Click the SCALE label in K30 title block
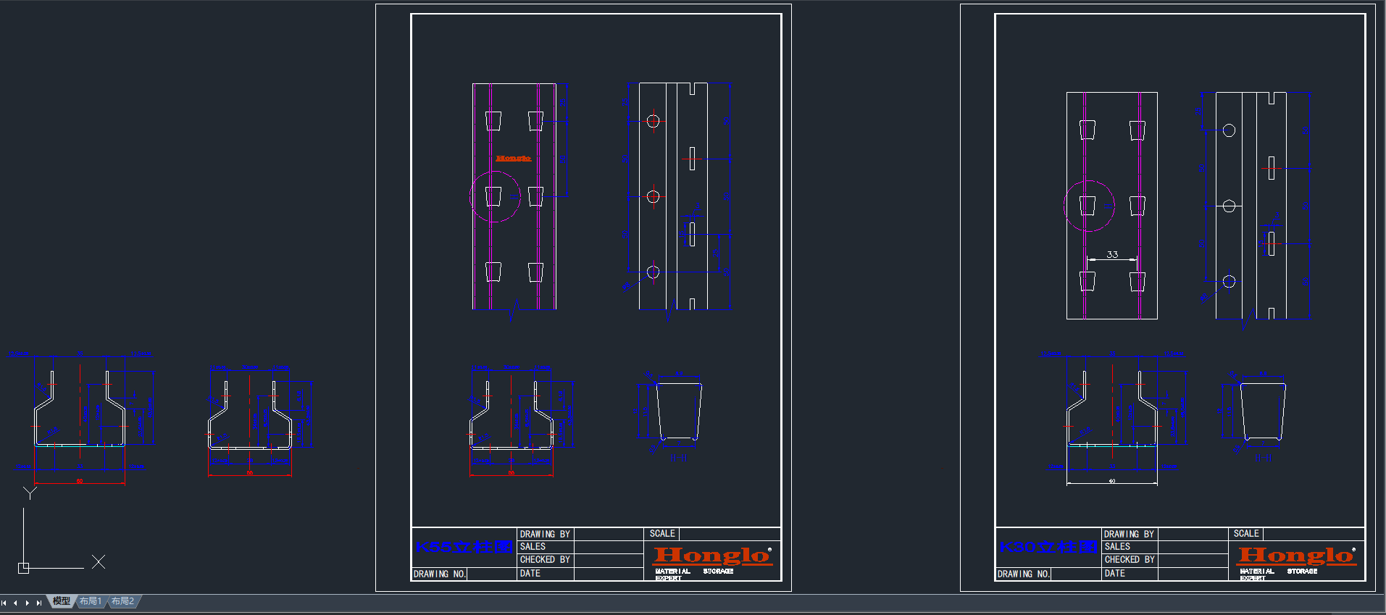Screen dimensions: 1386x615 tap(1246, 533)
